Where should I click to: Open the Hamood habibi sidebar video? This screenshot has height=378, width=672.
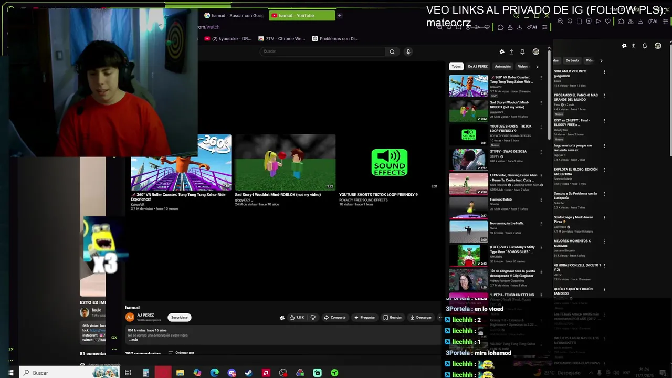click(x=468, y=207)
